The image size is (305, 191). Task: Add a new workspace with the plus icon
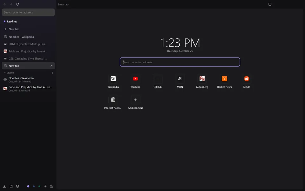[x=45, y=186]
